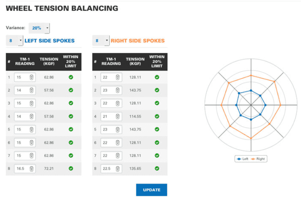
Task: Click left TM-1 Reading column header
Action: 25,61
